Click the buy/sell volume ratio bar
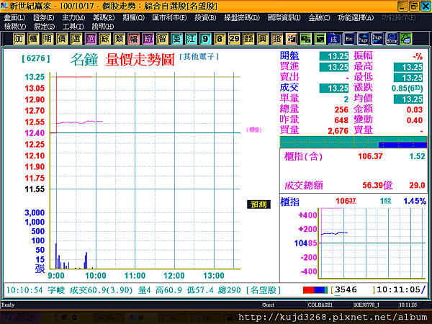 coord(354,142)
